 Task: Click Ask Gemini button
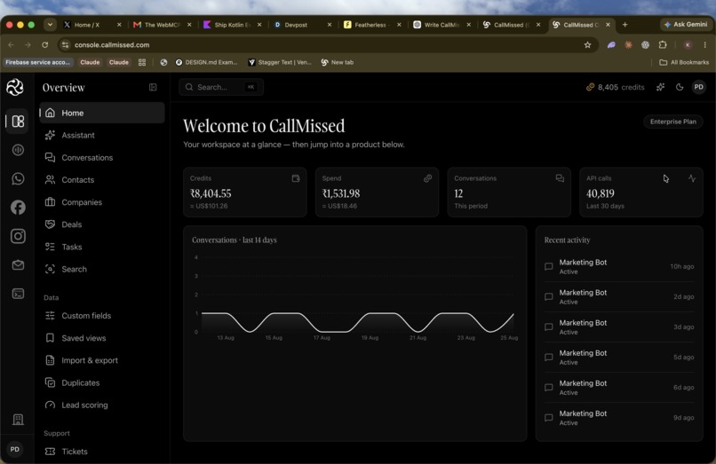[686, 25]
